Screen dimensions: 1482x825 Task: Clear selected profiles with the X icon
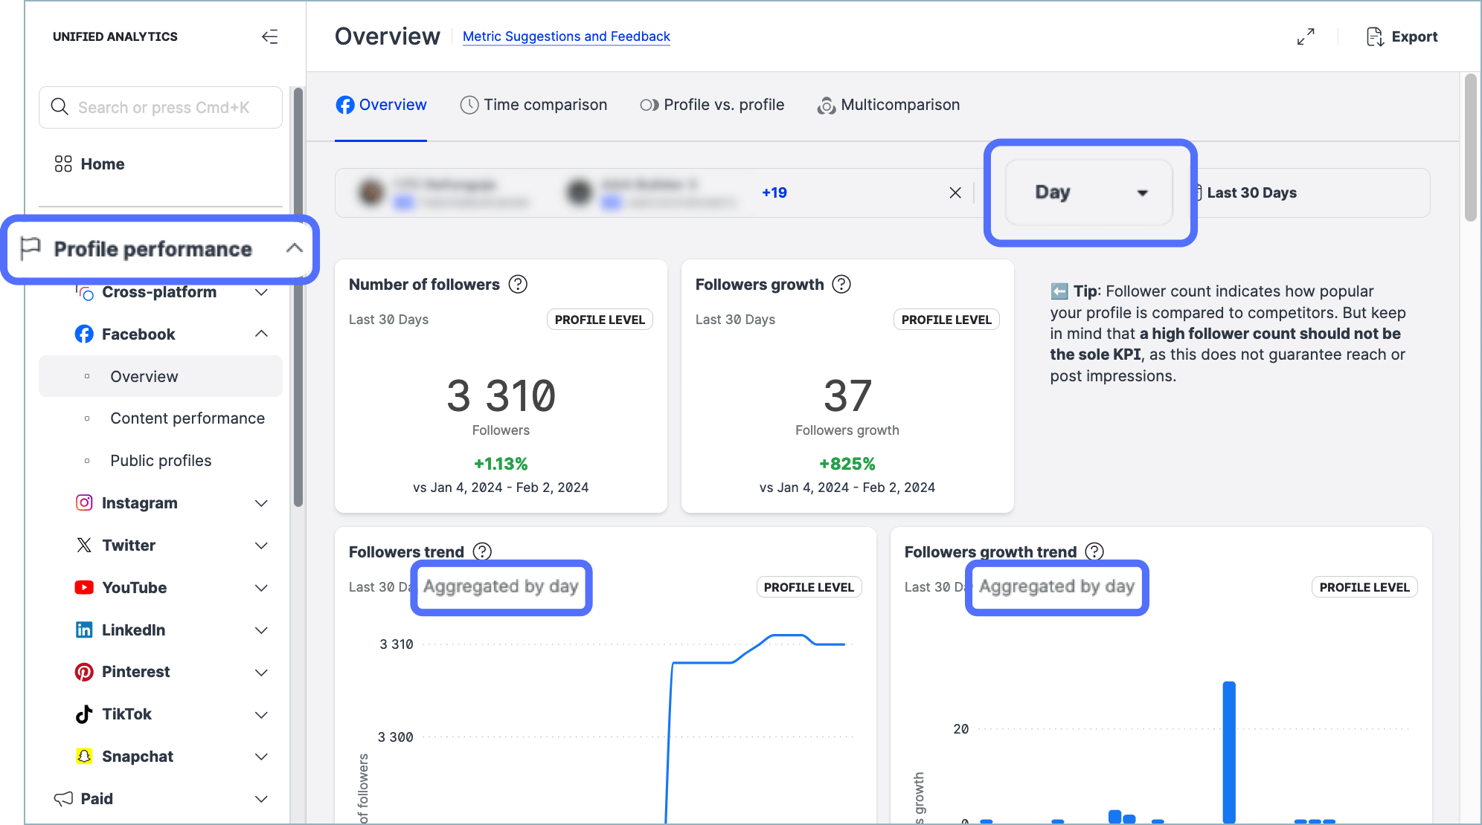(955, 192)
